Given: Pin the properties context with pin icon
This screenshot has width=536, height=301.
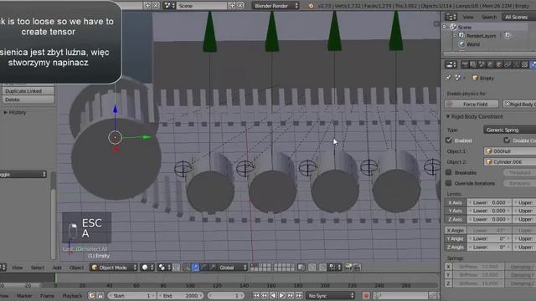Looking at the screenshot, I should click(x=448, y=78).
